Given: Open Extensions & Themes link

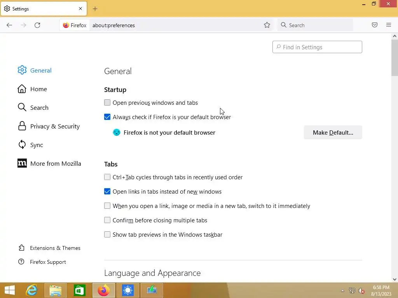Looking at the screenshot, I should point(49,248).
